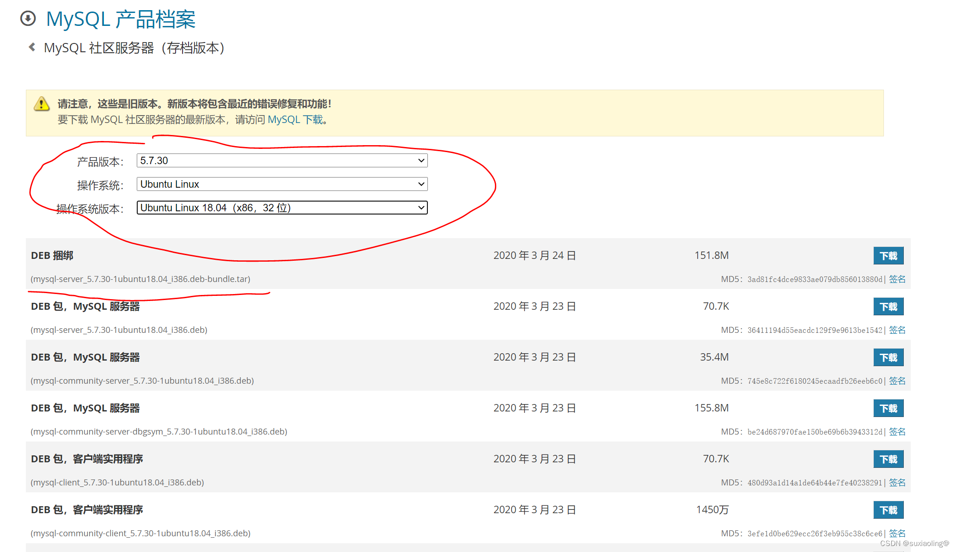Click the 1450万 file size
The height and width of the screenshot is (552, 956).
(712, 509)
